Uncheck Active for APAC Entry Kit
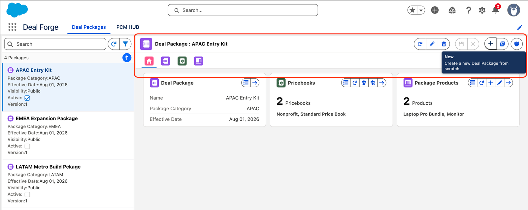The height and width of the screenshot is (210, 528). (27, 98)
